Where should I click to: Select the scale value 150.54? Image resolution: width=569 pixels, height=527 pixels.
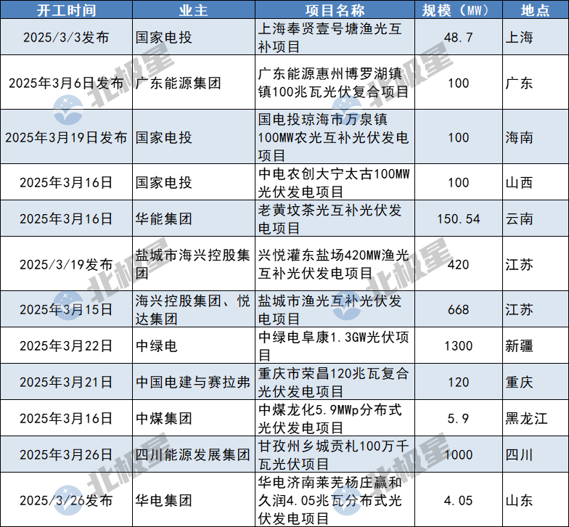tap(459, 219)
